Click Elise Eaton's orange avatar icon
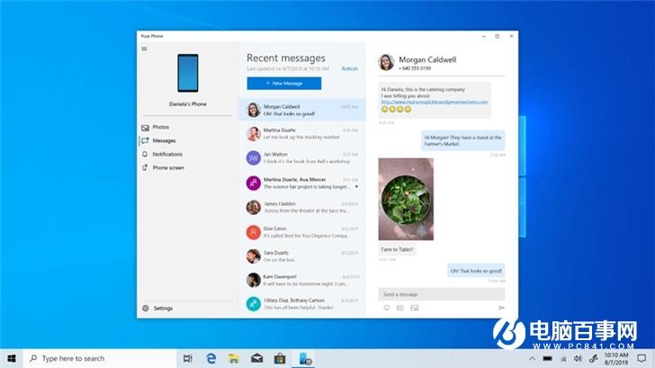 click(x=253, y=232)
